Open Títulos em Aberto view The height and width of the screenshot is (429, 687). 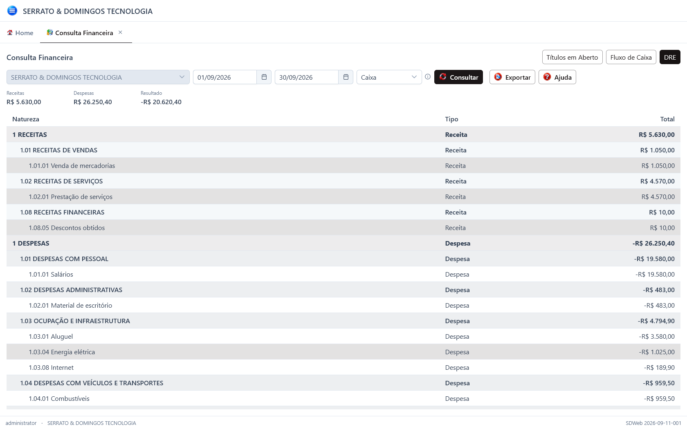click(x=572, y=57)
